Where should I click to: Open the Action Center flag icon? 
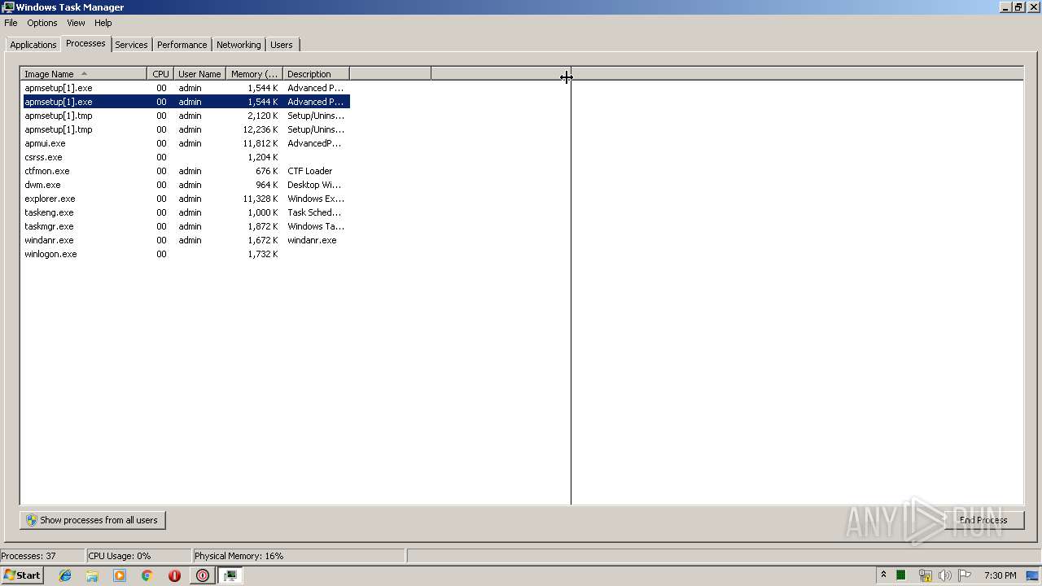click(965, 575)
